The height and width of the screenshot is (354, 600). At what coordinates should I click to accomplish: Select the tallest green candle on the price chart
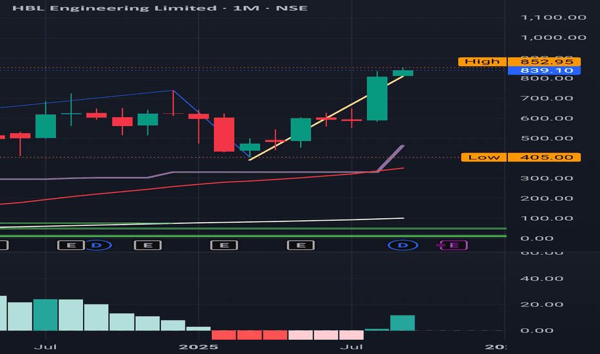[x=377, y=98]
